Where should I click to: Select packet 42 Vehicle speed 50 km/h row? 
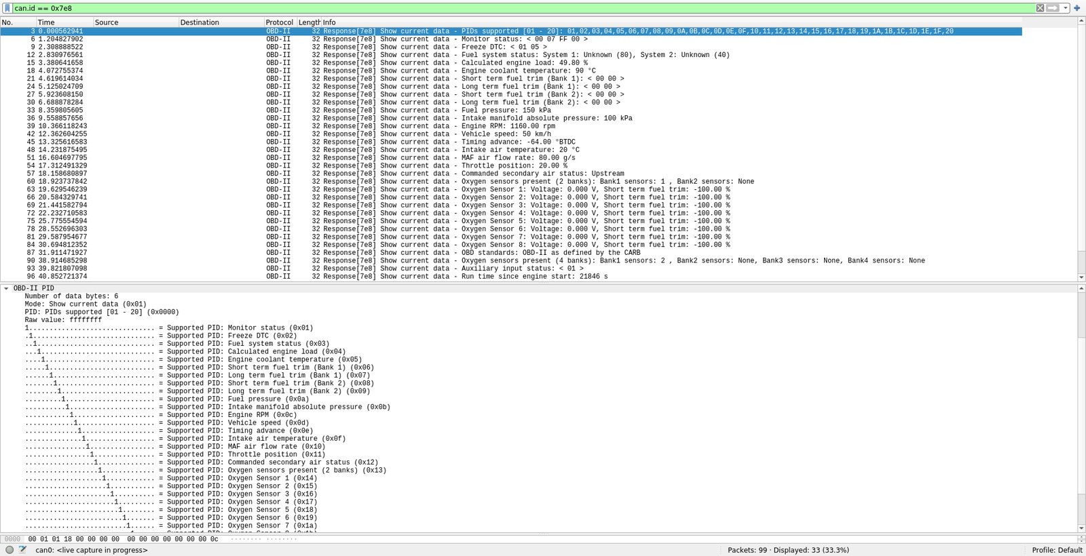click(511, 134)
